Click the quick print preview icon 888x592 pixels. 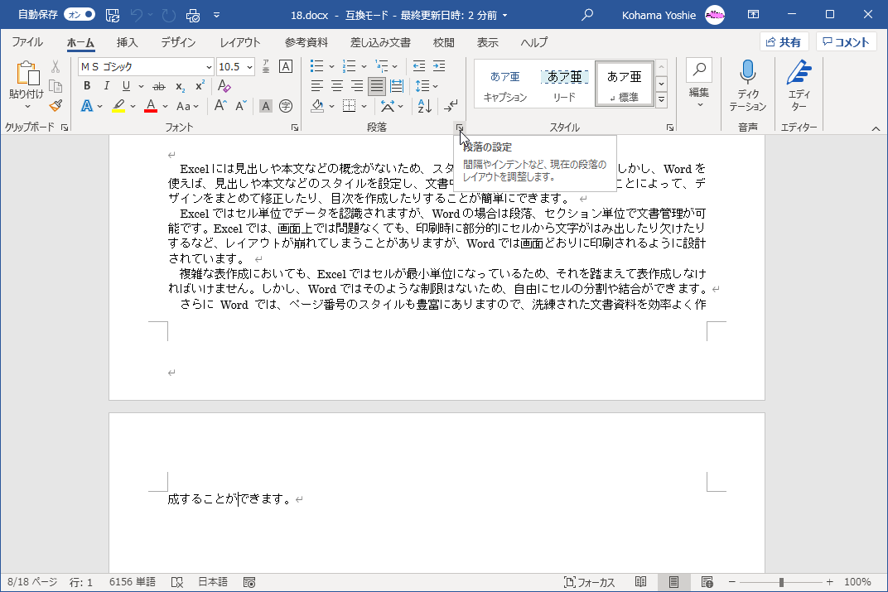click(x=192, y=15)
